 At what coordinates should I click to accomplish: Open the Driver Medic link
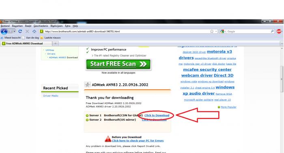click(51, 96)
